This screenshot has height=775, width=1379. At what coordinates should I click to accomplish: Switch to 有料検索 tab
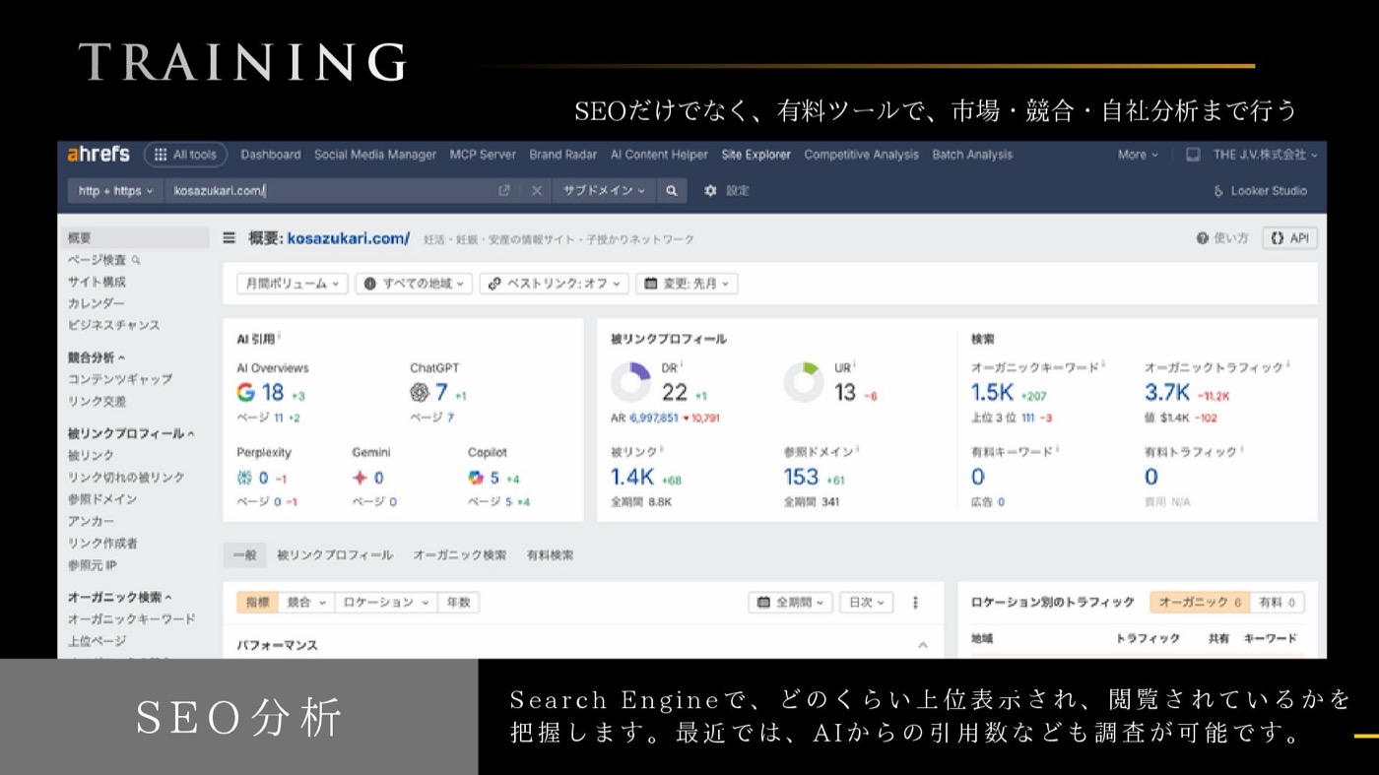tap(550, 555)
